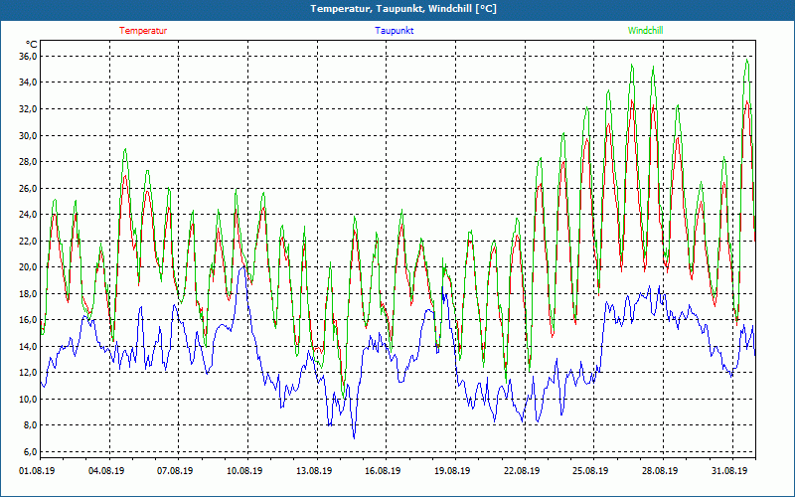Viewport: 795px width, 497px height.
Task: Click the 6,0 y-axis value
Action: [30, 452]
